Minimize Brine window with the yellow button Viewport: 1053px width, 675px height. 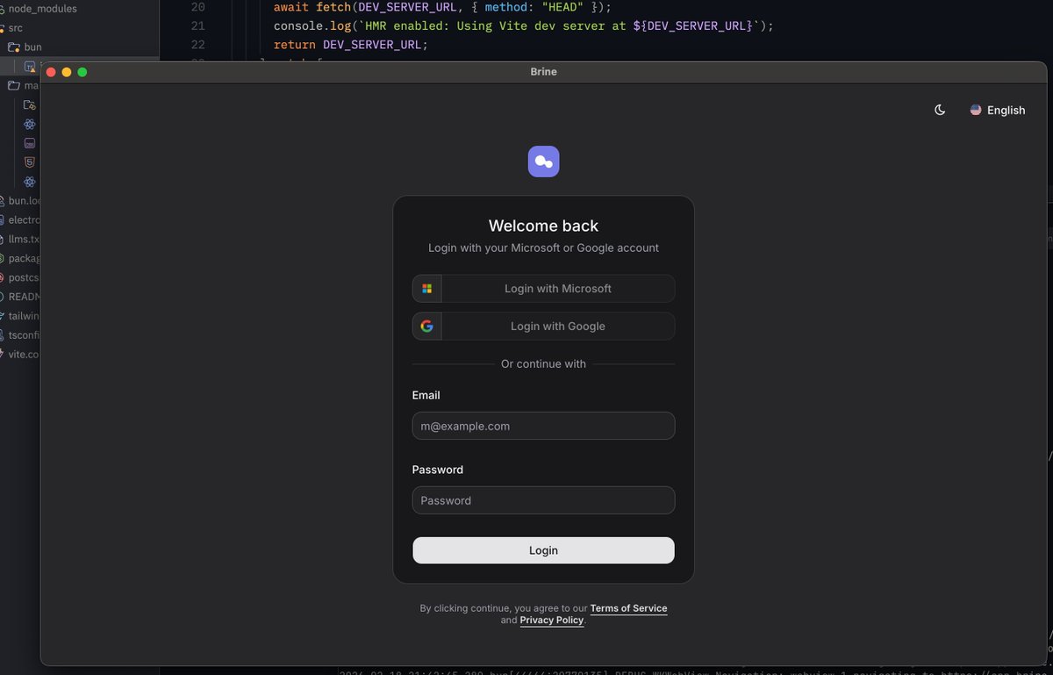tap(67, 72)
